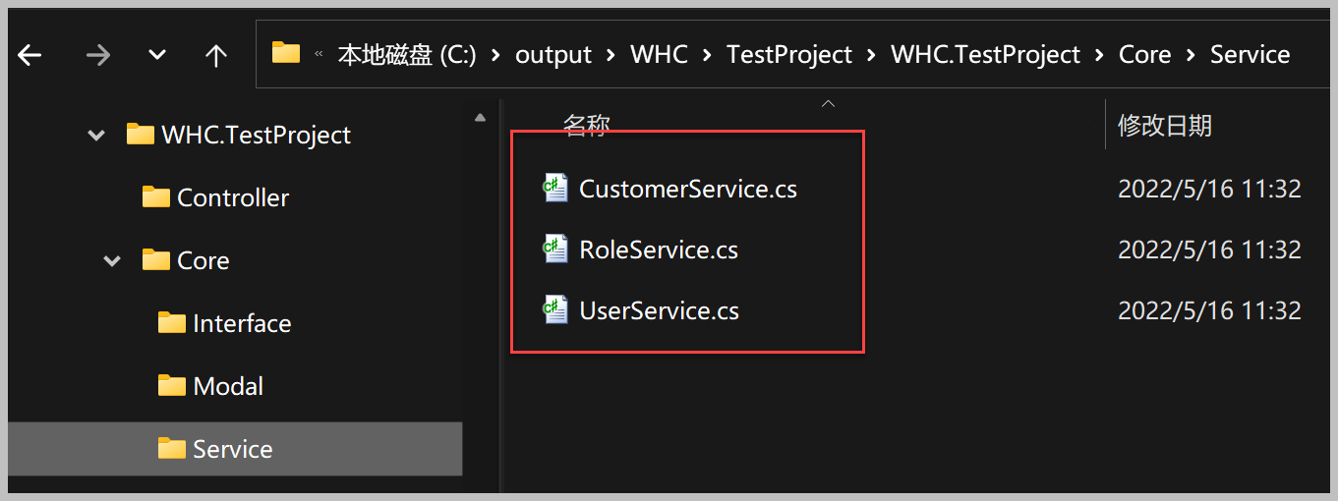Navigate to output in address bar

click(553, 55)
